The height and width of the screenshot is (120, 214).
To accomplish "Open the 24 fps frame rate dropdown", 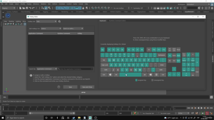I will pyautogui.click(x=184, y=113).
